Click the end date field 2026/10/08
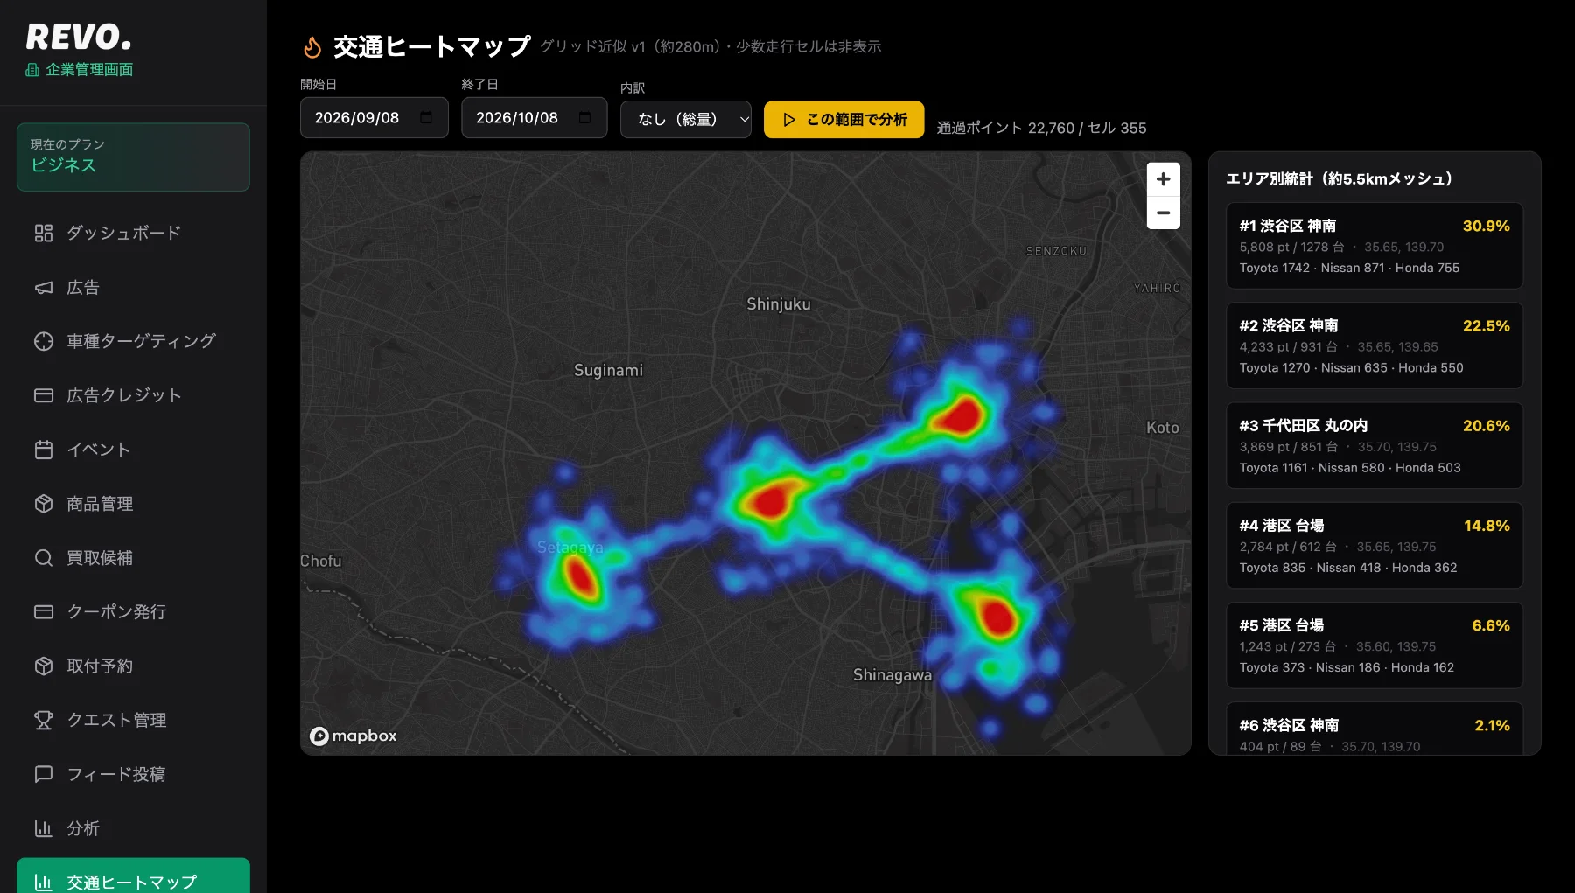Viewport: 1575px width, 893px height. click(x=534, y=118)
